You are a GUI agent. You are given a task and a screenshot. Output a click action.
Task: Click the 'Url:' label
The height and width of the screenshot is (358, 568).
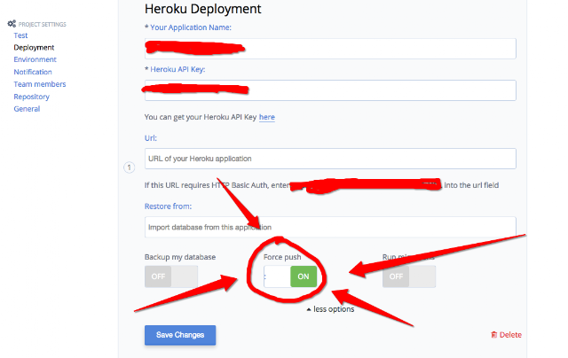tap(151, 138)
